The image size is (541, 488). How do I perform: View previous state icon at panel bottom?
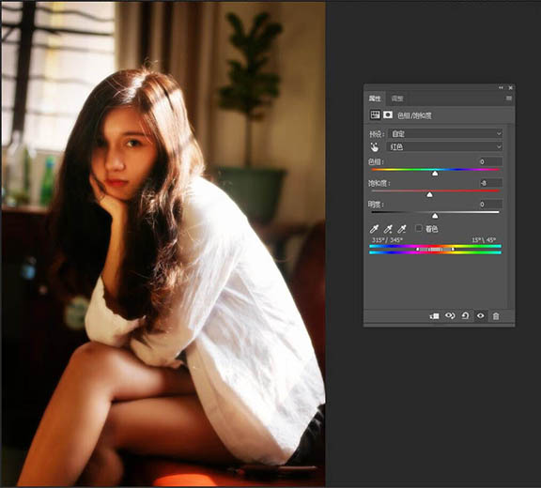(450, 315)
